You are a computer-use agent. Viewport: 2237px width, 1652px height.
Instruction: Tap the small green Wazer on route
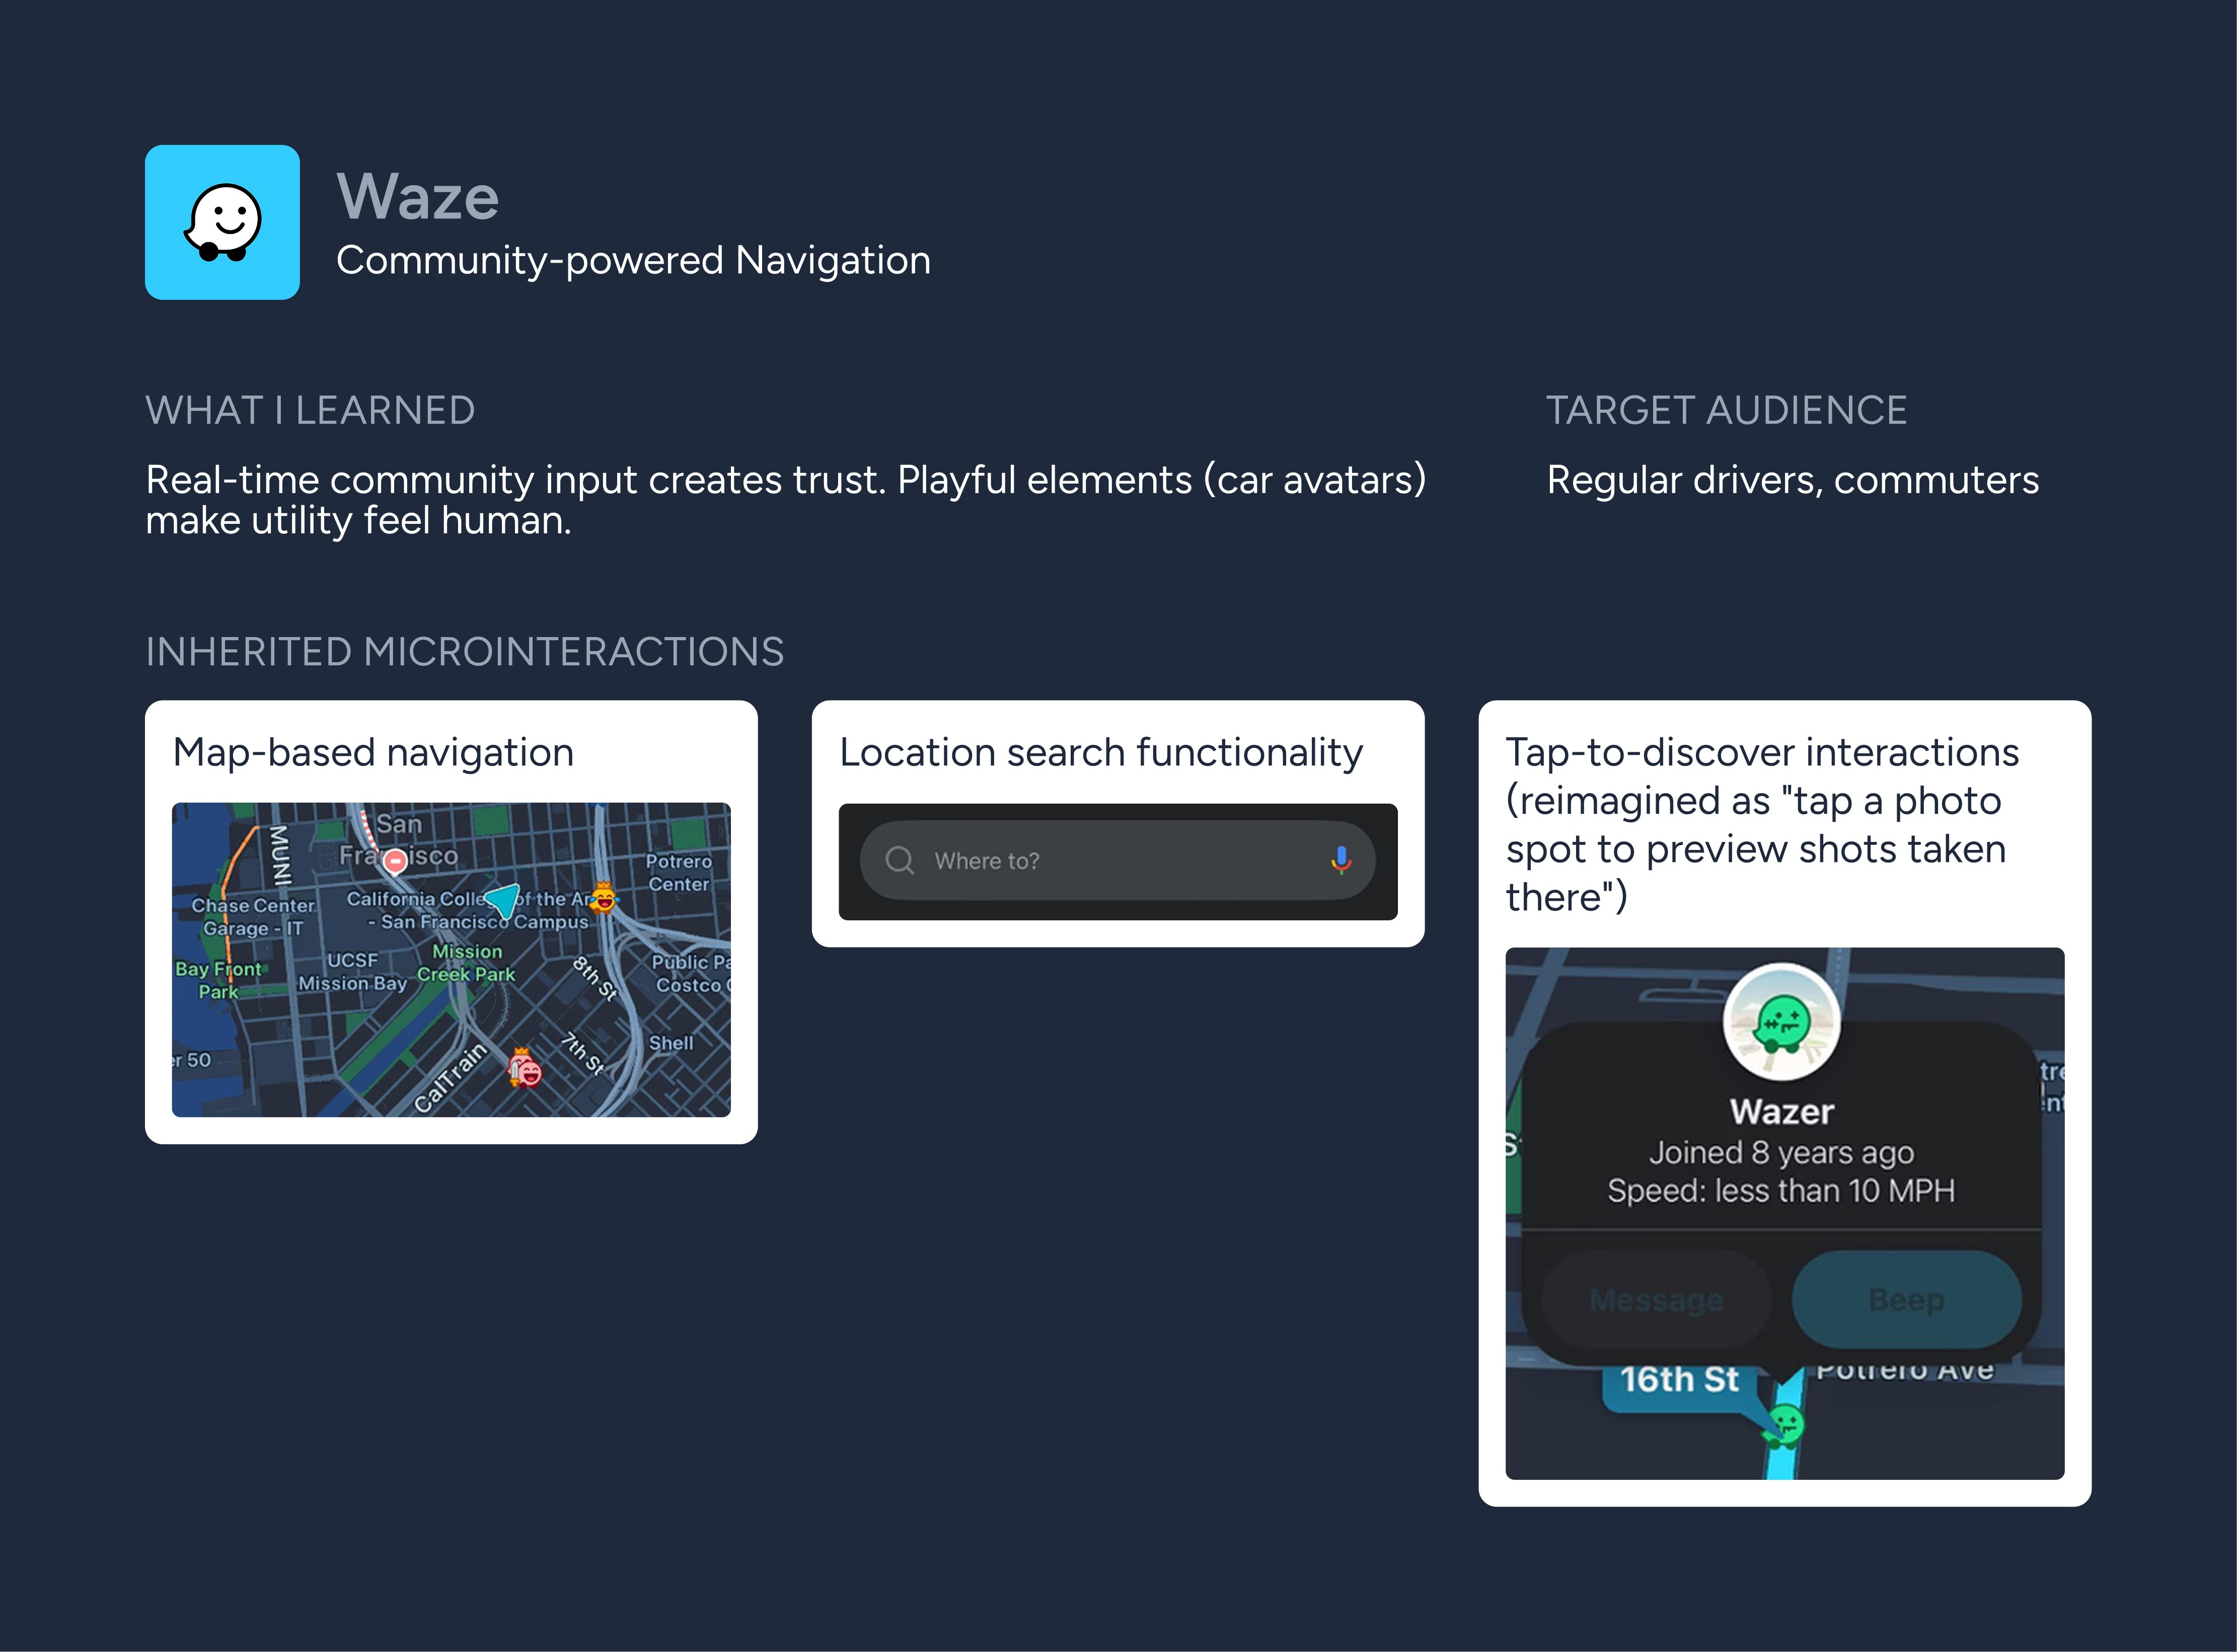(x=1784, y=1424)
